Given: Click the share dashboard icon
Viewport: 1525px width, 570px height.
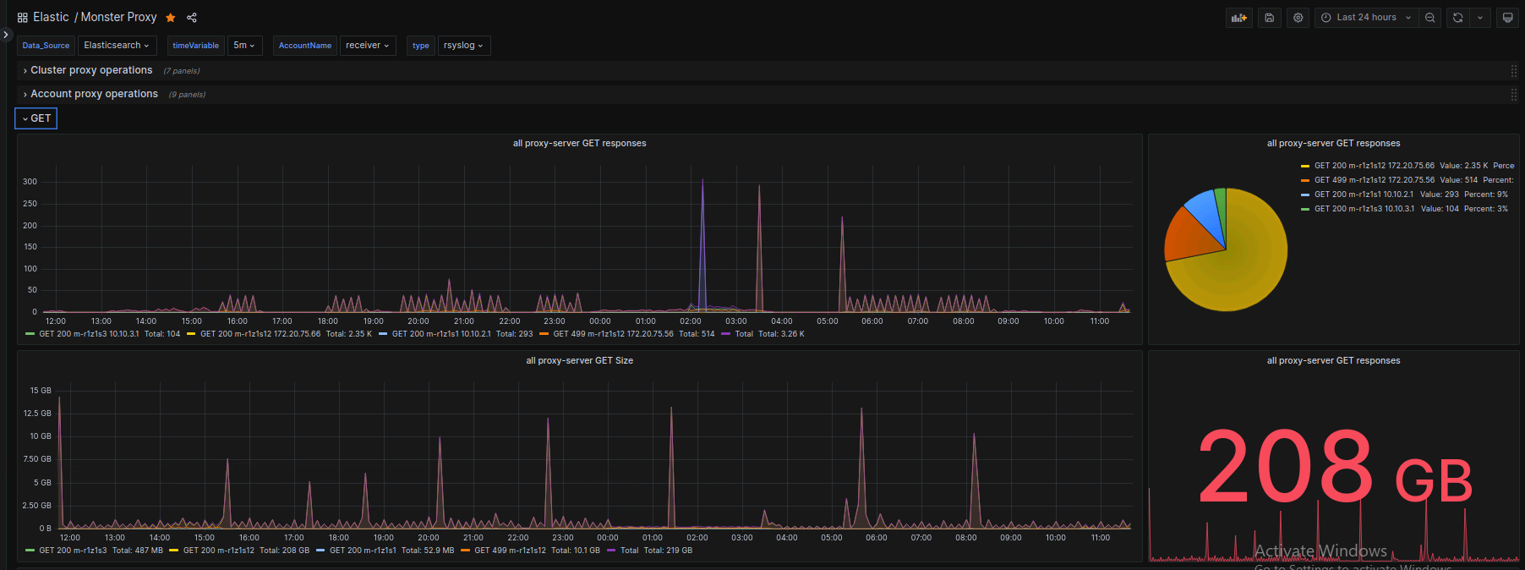Looking at the screenshot, I should tap(192, 18).
